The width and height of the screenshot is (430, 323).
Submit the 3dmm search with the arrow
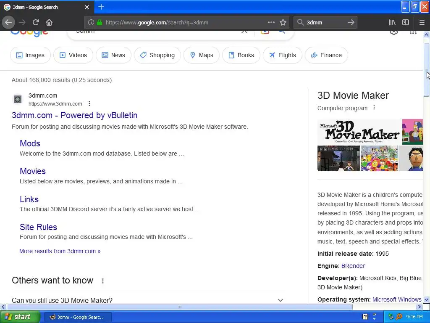351,22
